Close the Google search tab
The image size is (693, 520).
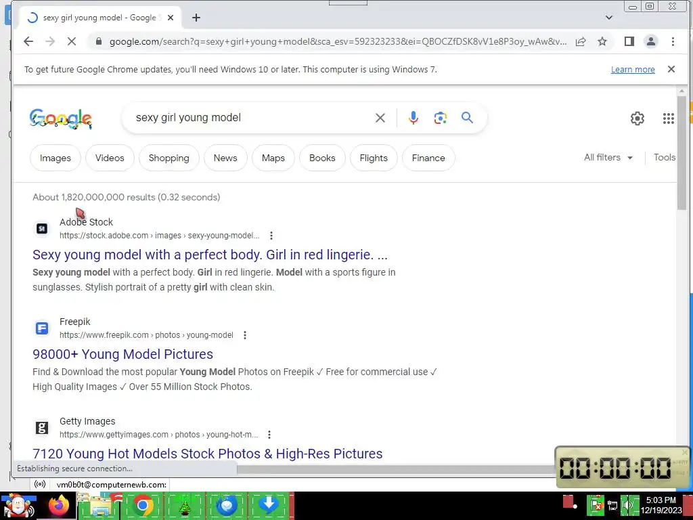(171, 18)
